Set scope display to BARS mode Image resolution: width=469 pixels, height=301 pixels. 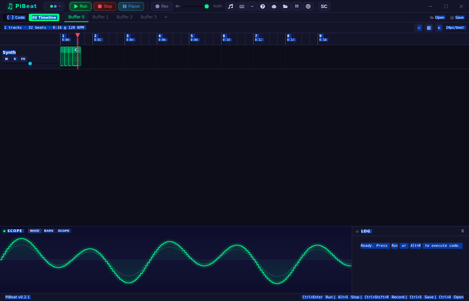pos(49,231)
